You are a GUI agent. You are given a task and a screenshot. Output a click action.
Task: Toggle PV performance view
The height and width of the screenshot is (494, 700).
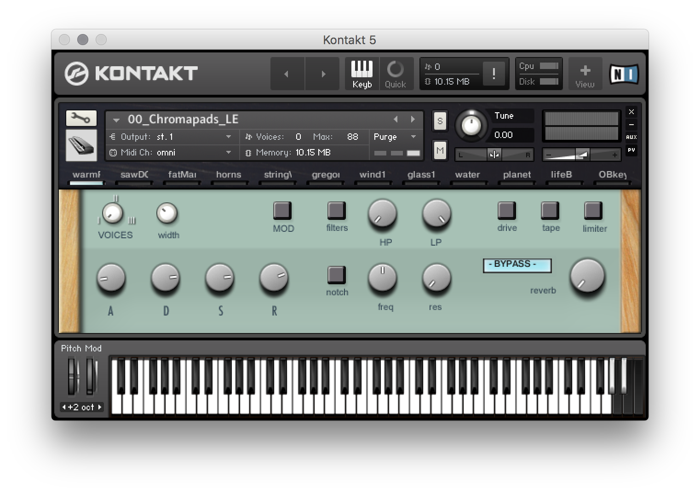631,150
